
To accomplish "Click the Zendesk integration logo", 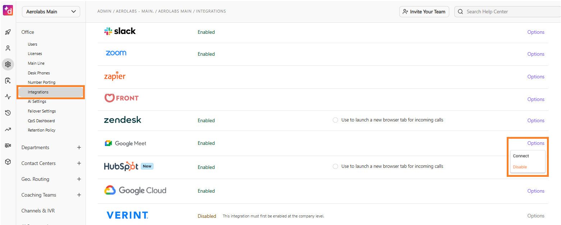I will pyautogui.click(x=123, y=120).
